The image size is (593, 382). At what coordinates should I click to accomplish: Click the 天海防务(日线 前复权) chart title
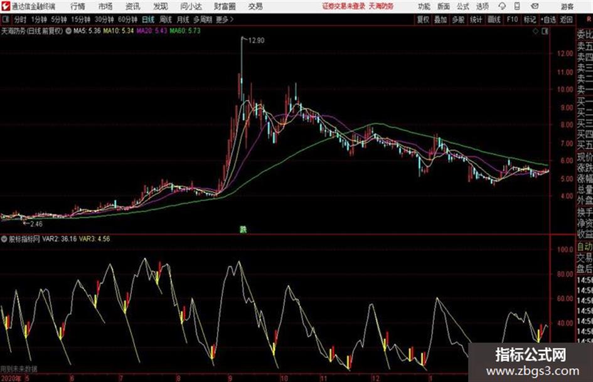[x=32, y=31]
